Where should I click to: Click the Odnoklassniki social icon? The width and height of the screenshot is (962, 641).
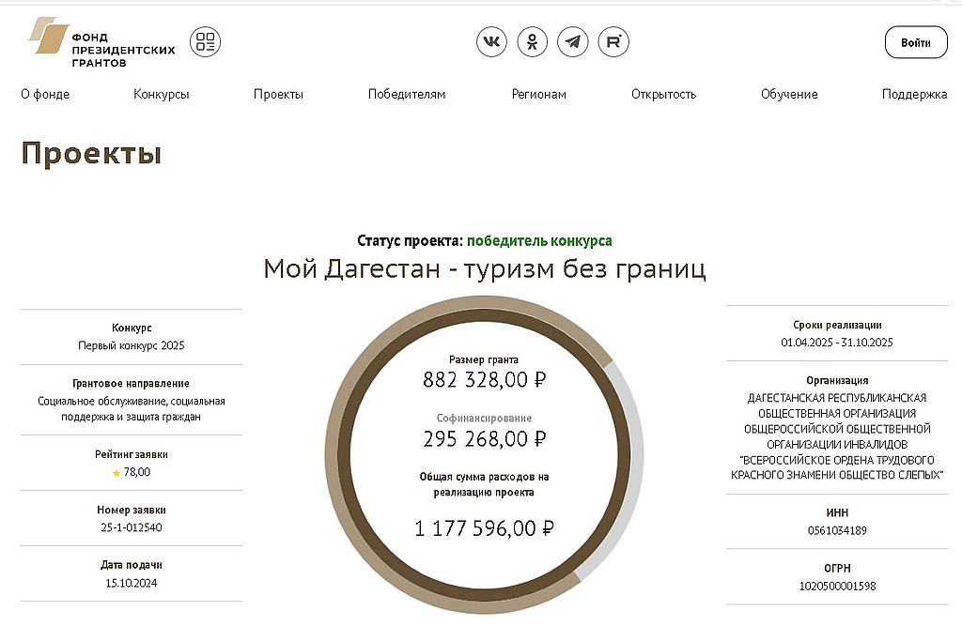[532, 42]
